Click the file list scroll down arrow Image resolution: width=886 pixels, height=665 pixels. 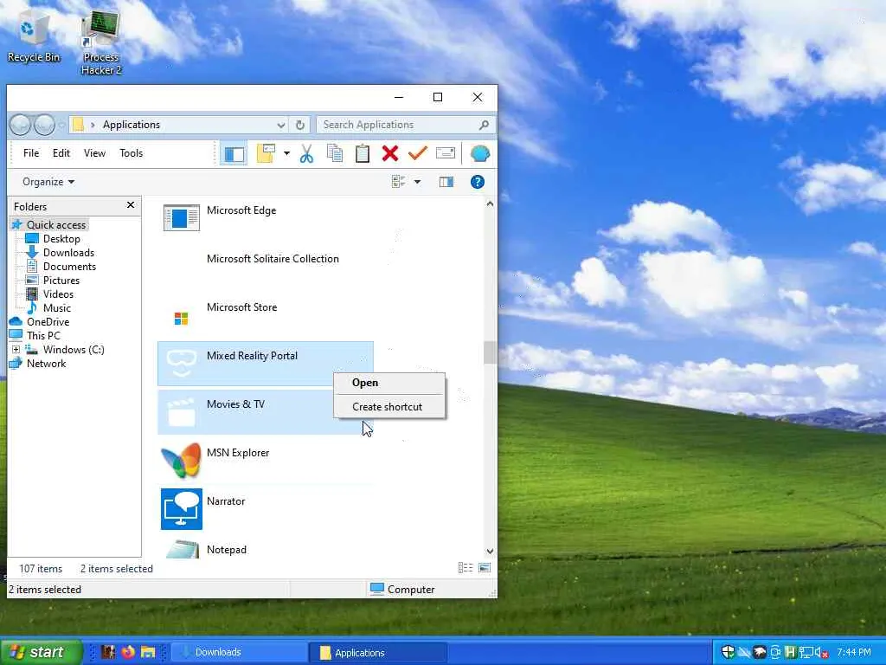[x=490, y=552]
